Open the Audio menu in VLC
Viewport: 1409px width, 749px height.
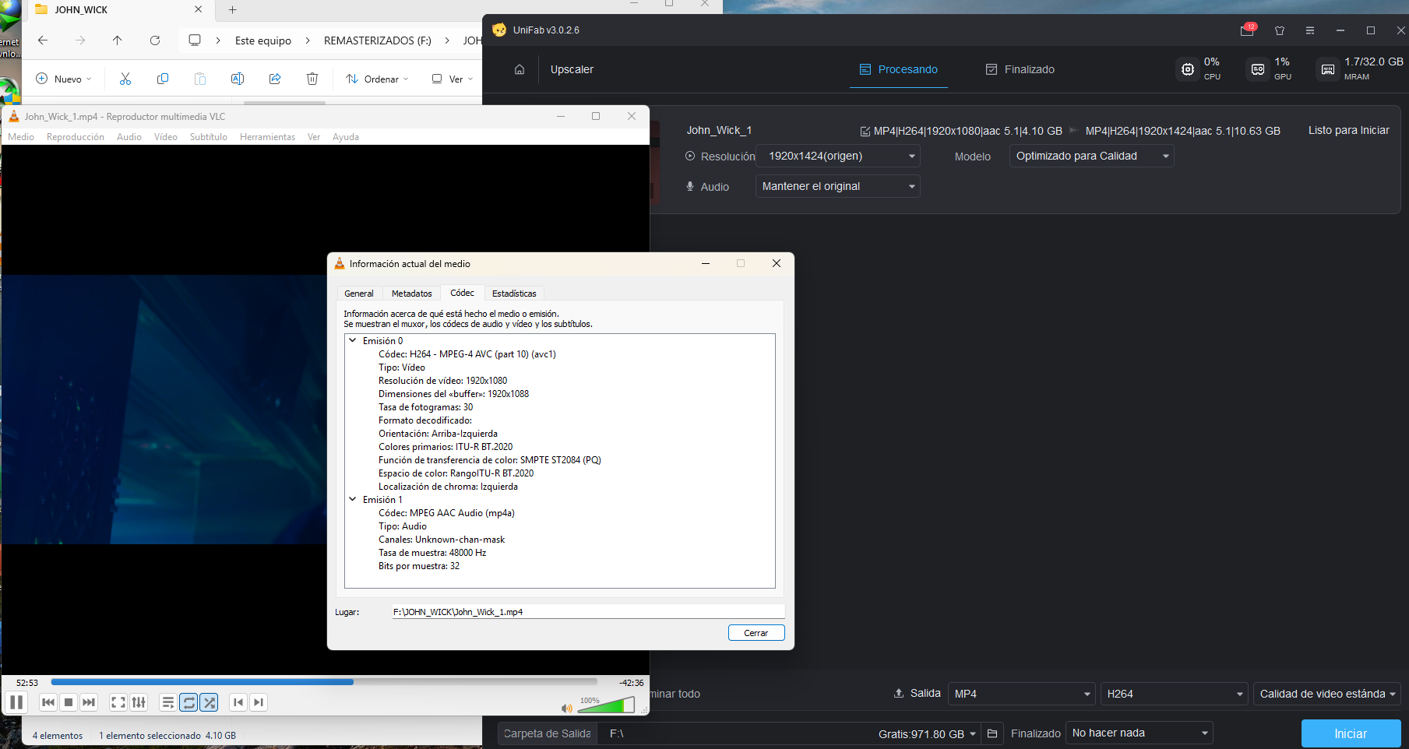point(129,137)
